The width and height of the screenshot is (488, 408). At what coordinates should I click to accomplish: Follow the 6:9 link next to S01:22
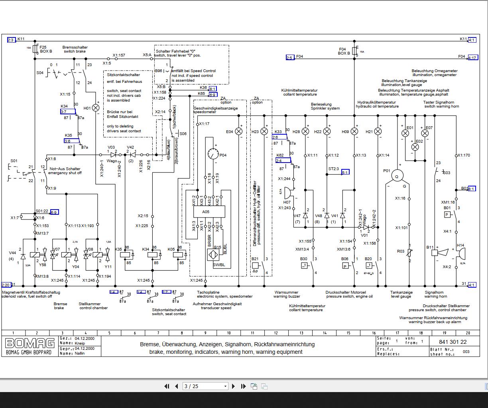[x=54, y=212]
